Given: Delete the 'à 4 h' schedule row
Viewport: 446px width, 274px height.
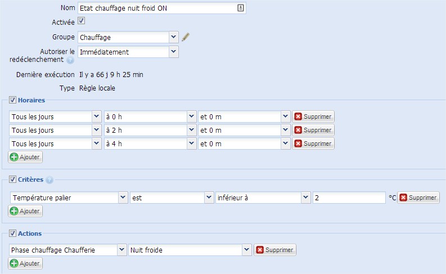Looking at the screenshot, I should pyautogui.click(x=313, y=143).
